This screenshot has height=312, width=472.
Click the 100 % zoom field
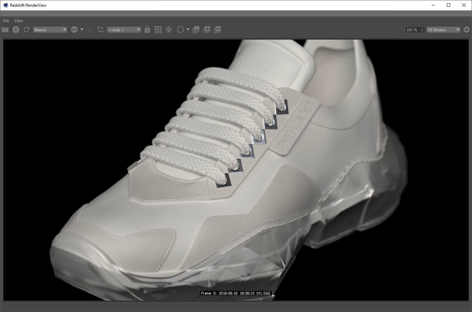[x=412, y=30]
